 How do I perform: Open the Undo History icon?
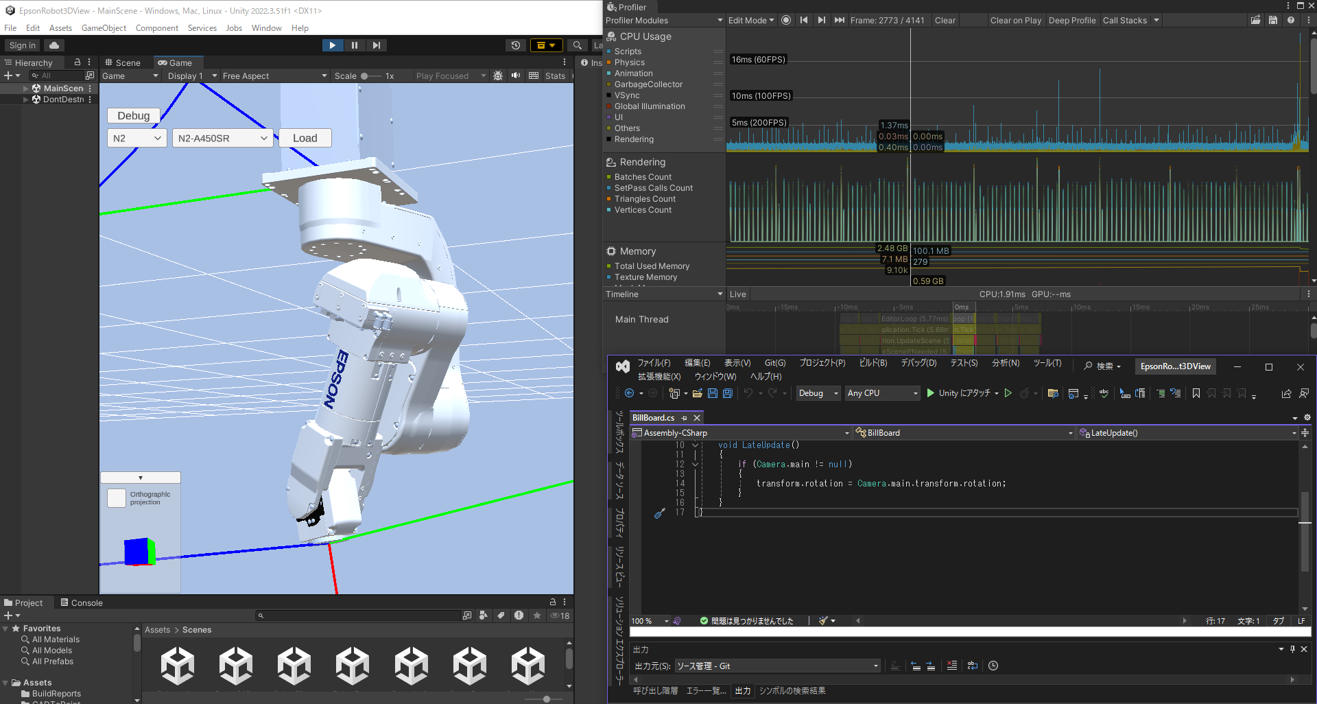click(516, 45)
